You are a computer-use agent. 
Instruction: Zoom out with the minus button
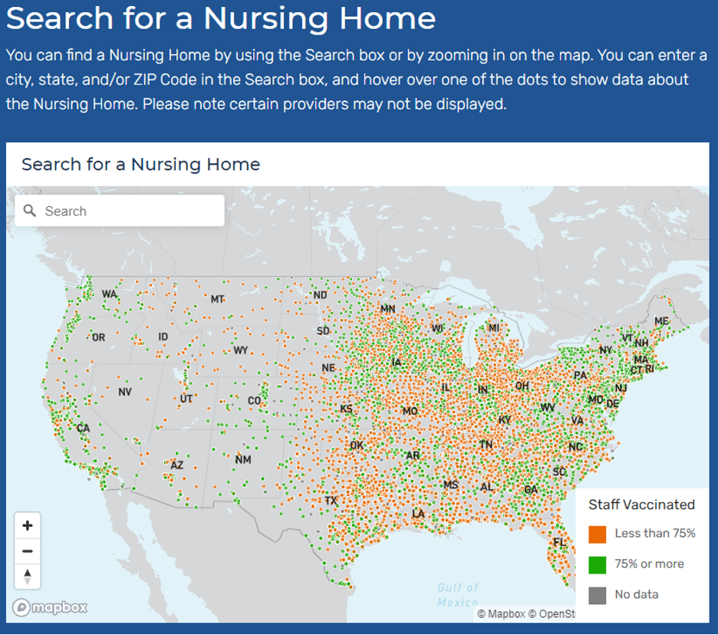point(28,551)
